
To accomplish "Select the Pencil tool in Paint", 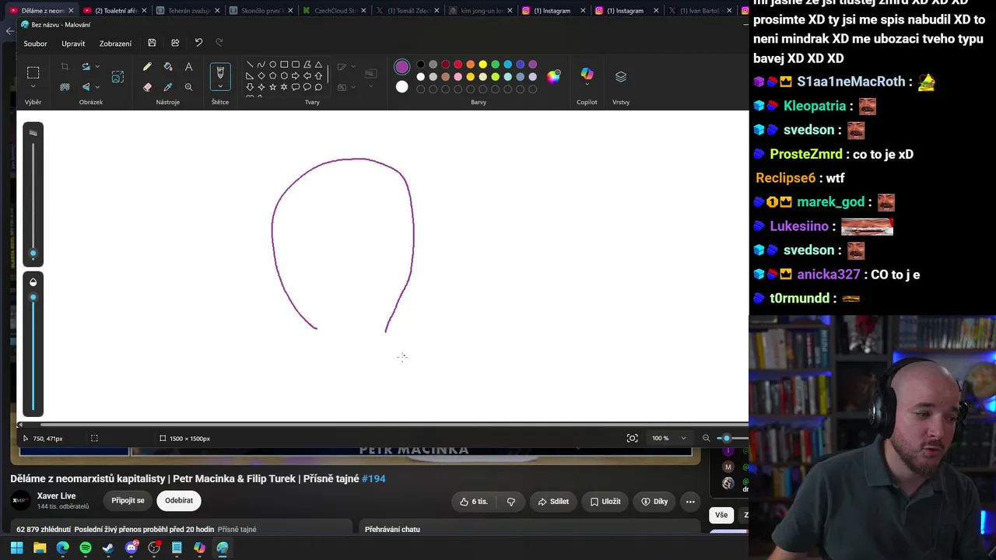I will (x=147, y=67).
